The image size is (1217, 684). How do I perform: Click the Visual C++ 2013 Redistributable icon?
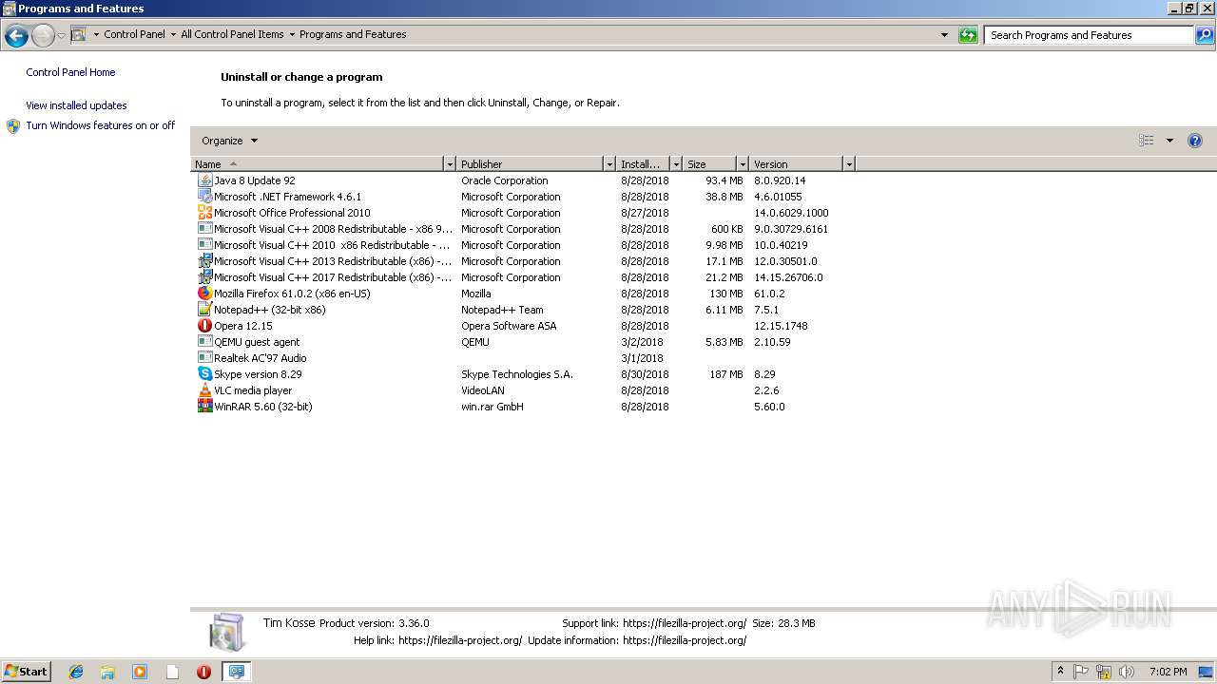(x=204, y=261)
